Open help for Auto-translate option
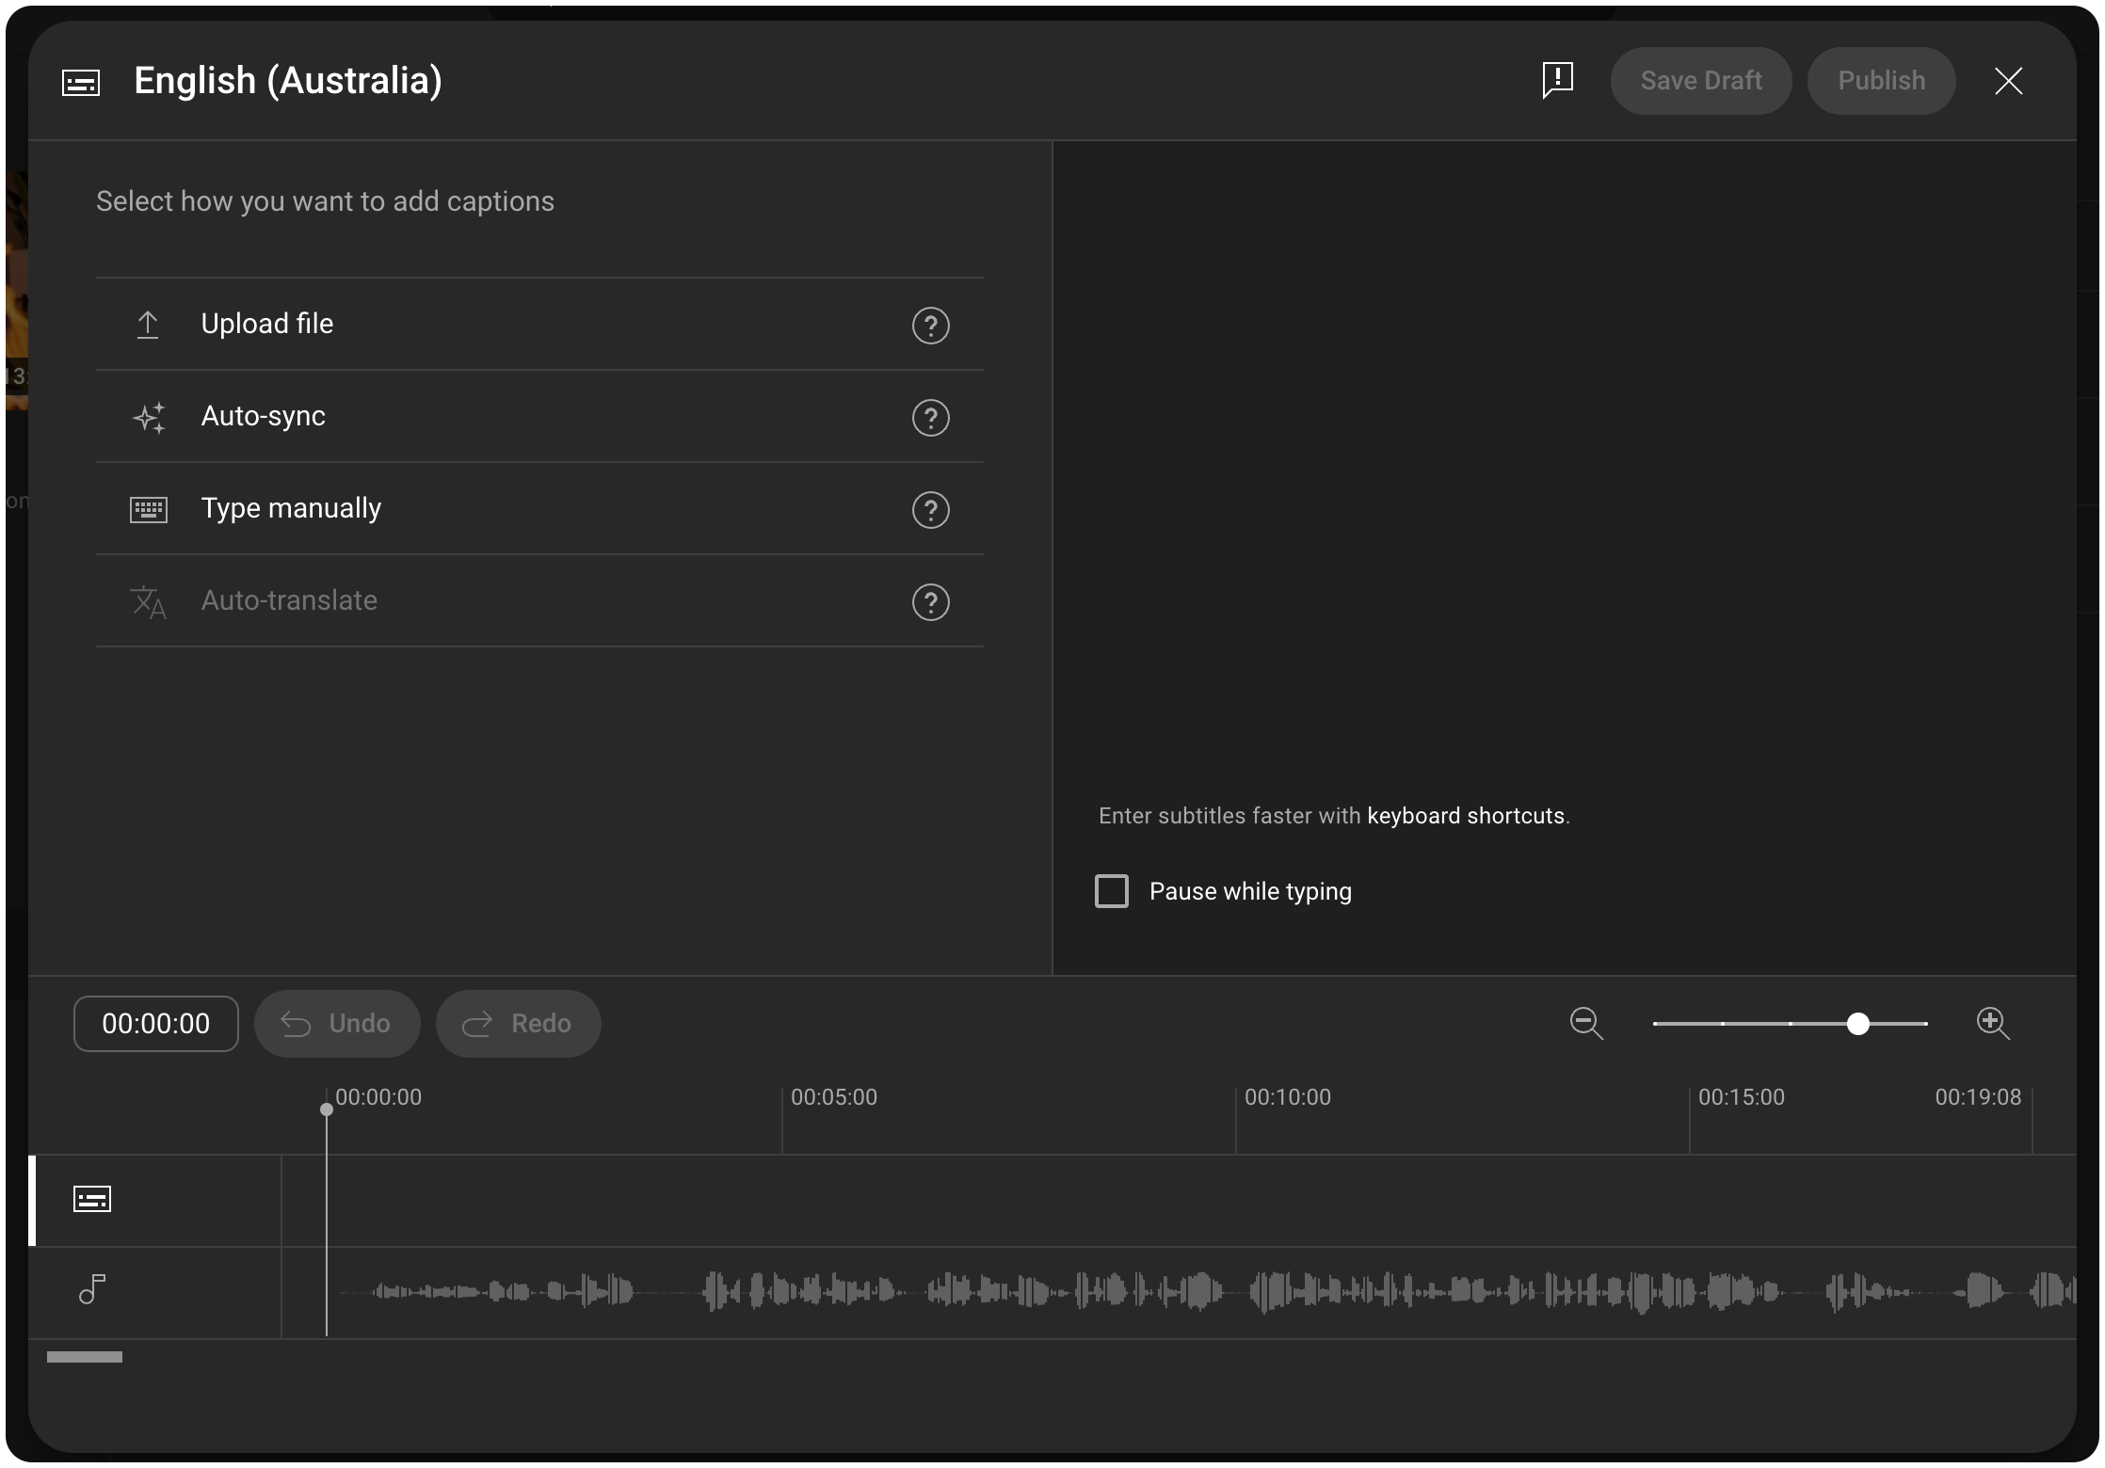This screenshot has width=2105, height=1468. pos(930,602)
